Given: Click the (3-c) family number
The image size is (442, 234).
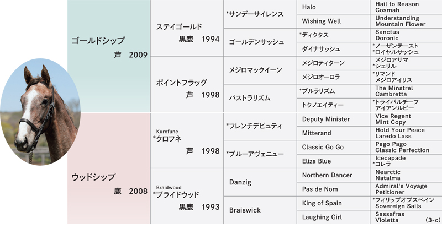Looking at the screenshot, I should click(x=433, y=220).
